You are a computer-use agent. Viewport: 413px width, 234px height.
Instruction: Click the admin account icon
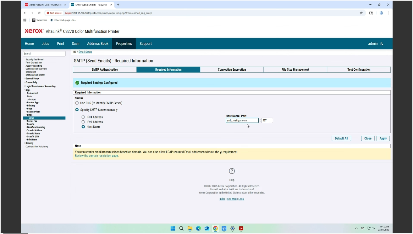(381, 44)
